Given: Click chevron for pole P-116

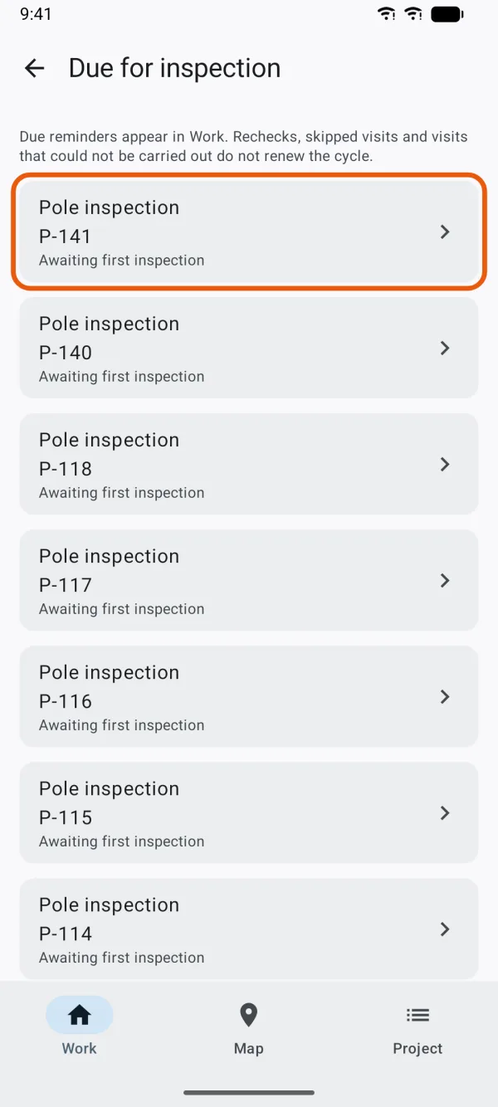Looking at the screenshot, I should [445, 696].
